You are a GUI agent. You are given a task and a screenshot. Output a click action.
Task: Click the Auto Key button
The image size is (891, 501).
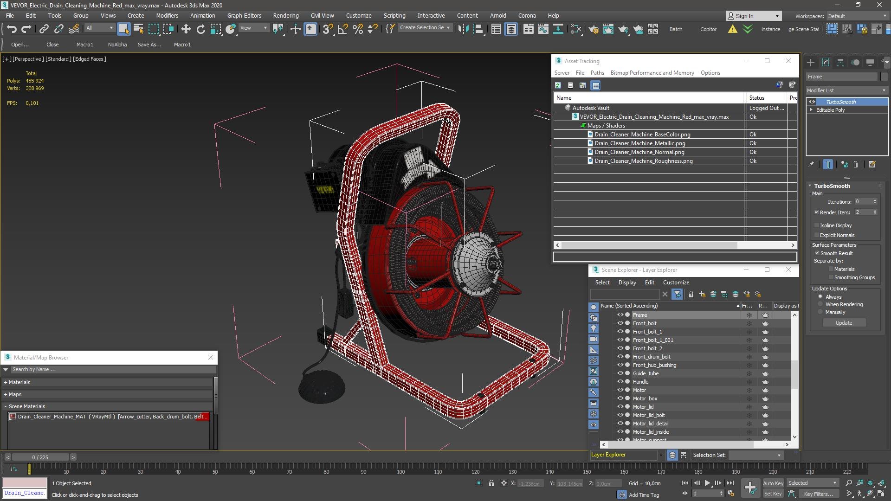(x=773, y=483)
